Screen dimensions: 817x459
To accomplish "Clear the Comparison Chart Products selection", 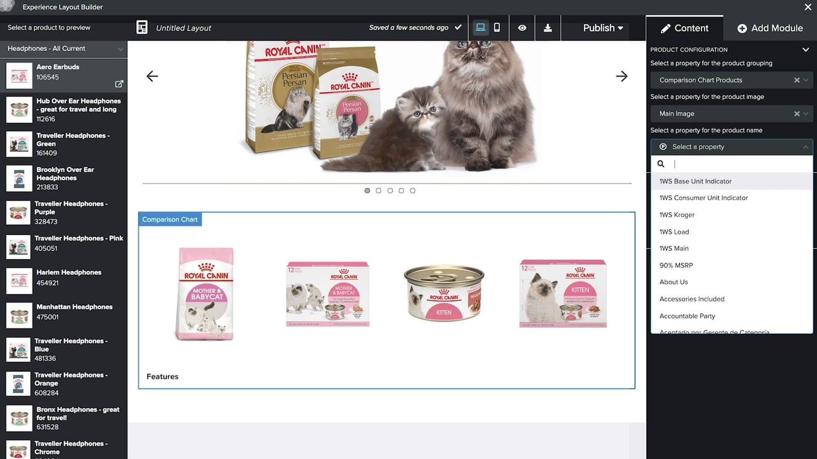I will (x=797, y=80).
